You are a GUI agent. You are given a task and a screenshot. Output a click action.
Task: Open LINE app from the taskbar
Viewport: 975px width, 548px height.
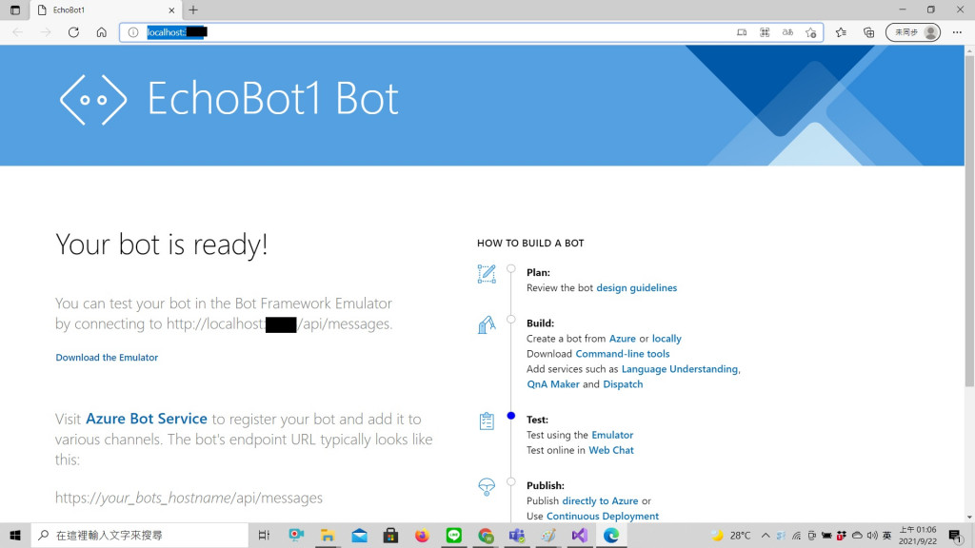(454, 535)
